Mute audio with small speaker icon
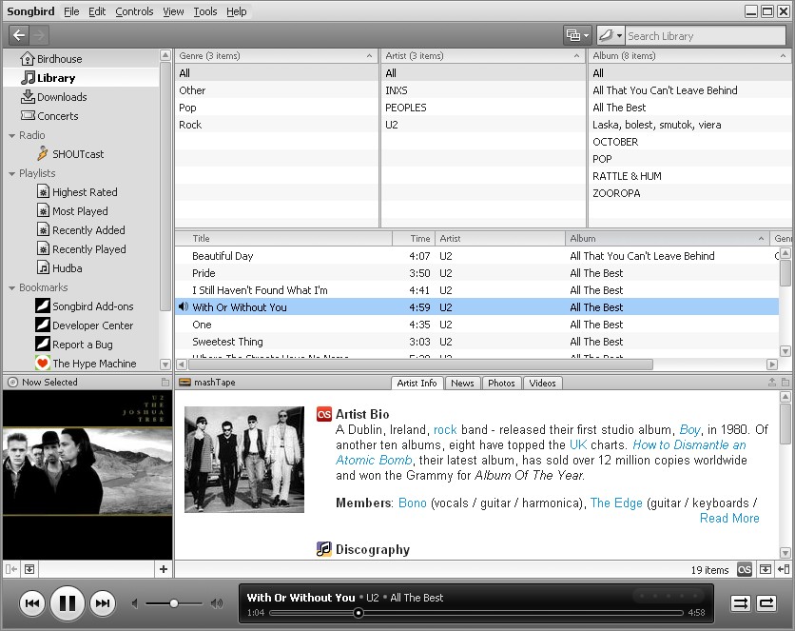 [x=134, y=603]
